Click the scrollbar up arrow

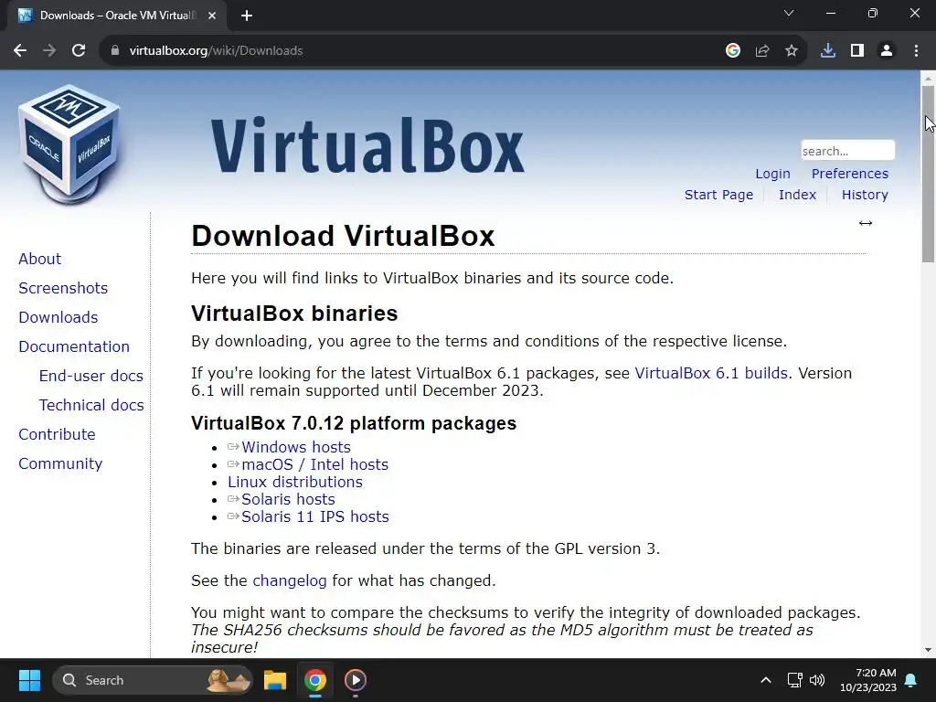[929, 78]
